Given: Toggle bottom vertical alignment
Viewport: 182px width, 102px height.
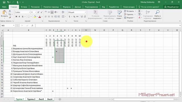Looking at the screenshot, I should [52, 12].
